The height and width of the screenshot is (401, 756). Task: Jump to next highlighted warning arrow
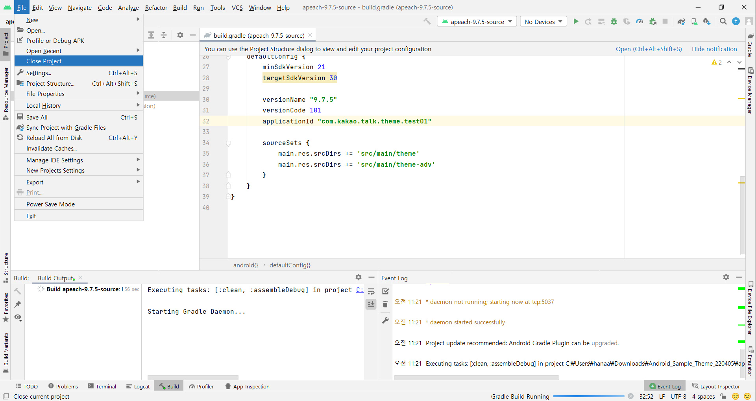[x=739, y=62]
